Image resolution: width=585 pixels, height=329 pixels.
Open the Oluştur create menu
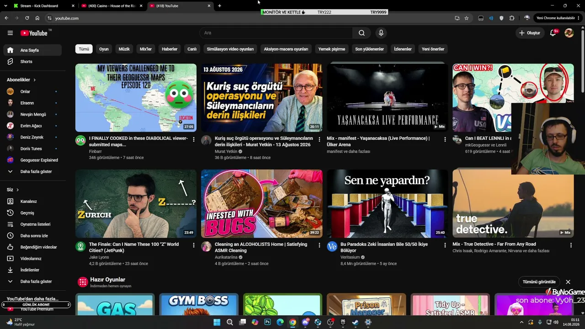(530, 33)
